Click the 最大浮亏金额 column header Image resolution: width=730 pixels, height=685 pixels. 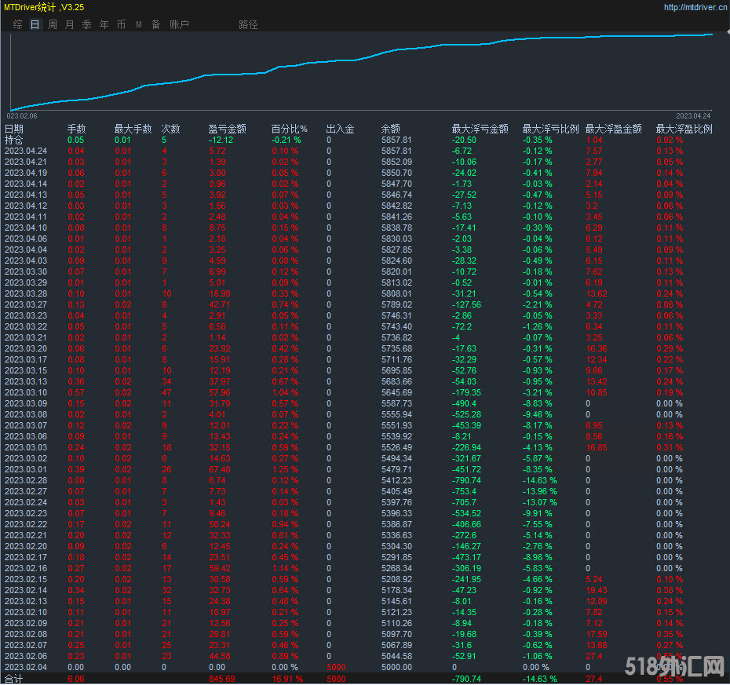[x=480, y=129]
